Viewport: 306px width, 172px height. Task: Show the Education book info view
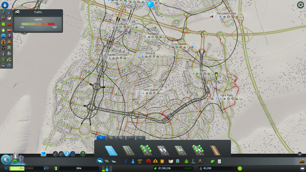[x=9, y=18]
